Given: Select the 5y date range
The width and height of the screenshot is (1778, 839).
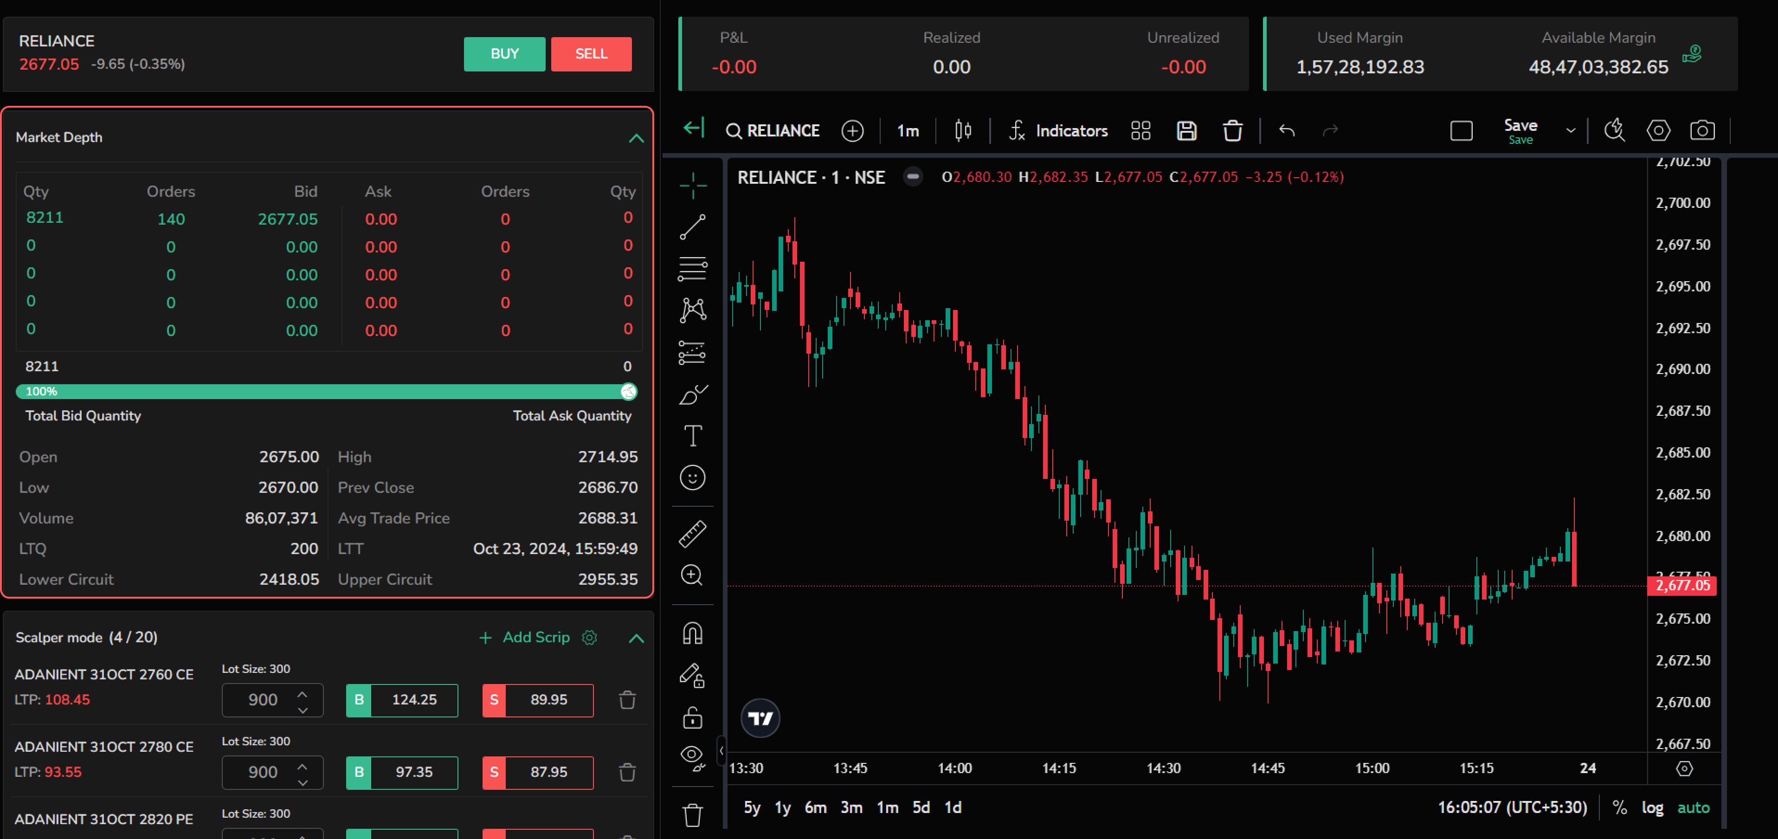Looking at the screenshot, I should tap(752, 808).
